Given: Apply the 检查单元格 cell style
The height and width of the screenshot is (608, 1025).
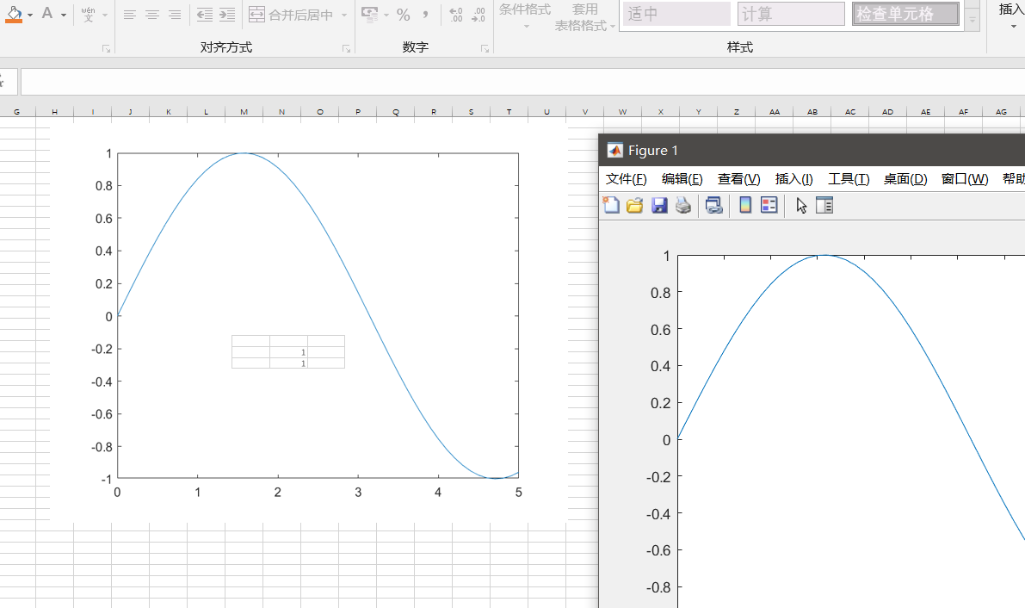Looking at the screenshot, I should pos(905,14).
